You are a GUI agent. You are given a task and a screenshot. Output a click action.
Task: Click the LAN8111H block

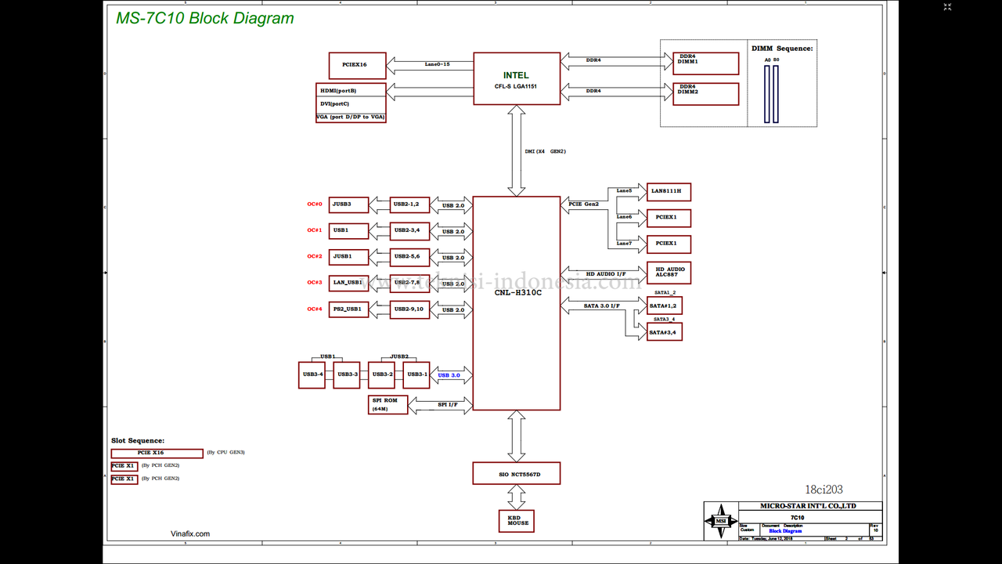[669, 191]
